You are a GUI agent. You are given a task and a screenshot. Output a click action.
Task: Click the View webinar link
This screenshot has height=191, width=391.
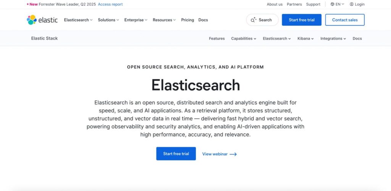220,154
